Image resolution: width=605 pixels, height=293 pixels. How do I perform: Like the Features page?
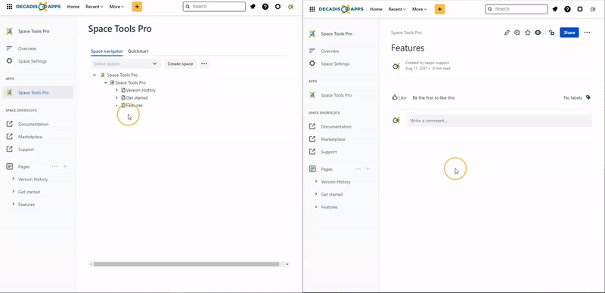399,98
